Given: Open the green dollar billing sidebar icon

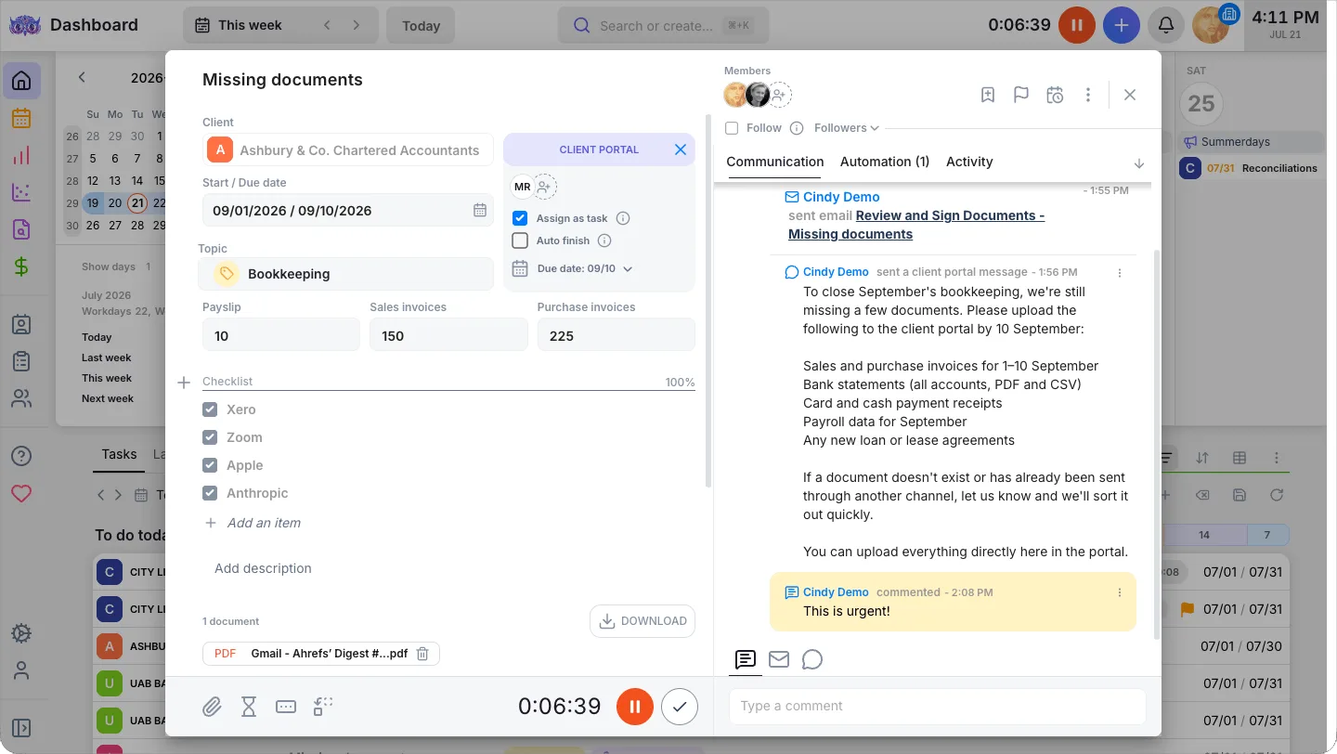Looking at the screenshot, I should pyautogui.click(x=21, y=266).
